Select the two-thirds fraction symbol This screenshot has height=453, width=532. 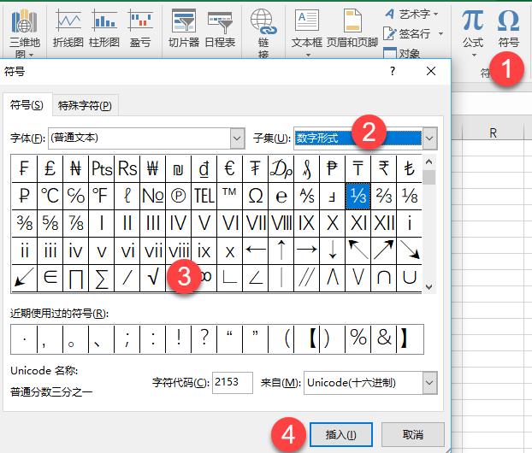(384, 196)
